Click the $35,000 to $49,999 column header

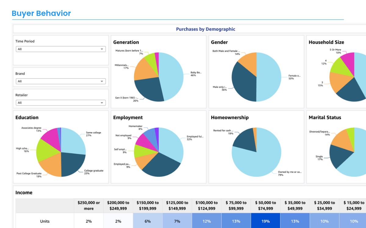295,206
